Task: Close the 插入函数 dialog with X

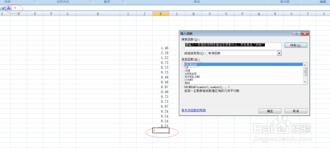Action: 305,33
